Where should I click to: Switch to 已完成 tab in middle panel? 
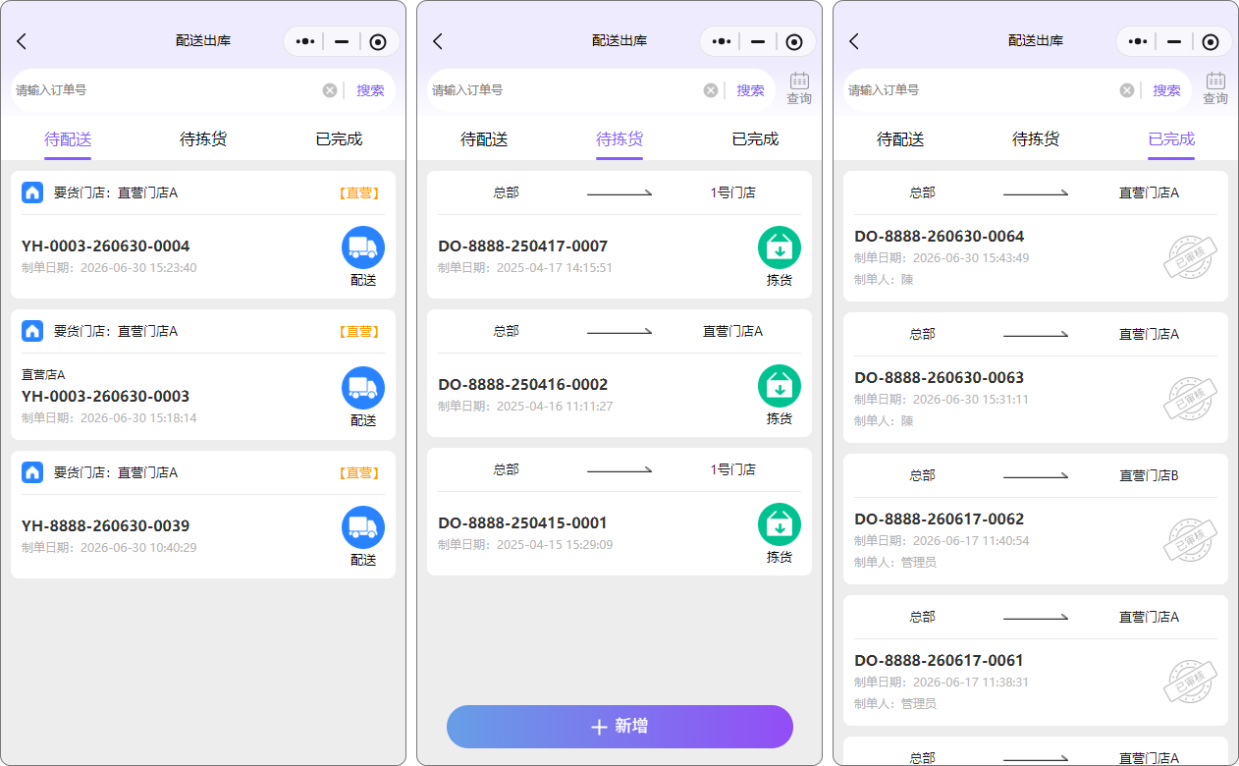click(x=755, y=139)
